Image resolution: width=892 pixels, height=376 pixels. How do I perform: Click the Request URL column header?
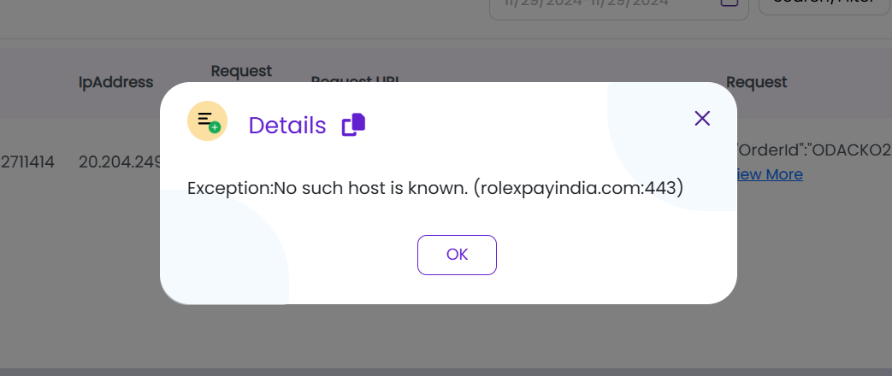click(x=355, y=79)
